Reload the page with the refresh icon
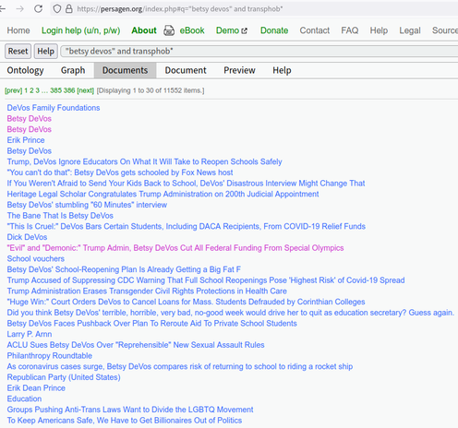Screen dimensions: 458x428 [38, 8]
